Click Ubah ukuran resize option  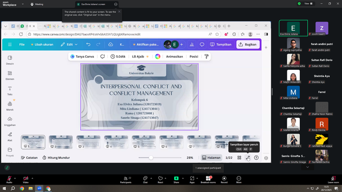pos(42,44)
